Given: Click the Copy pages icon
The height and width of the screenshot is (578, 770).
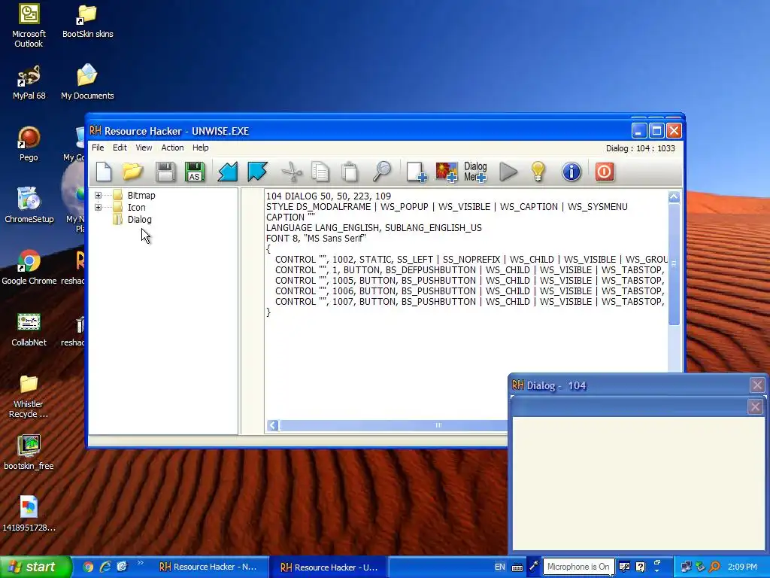Looking at the screenshot, I should point(320,172).
